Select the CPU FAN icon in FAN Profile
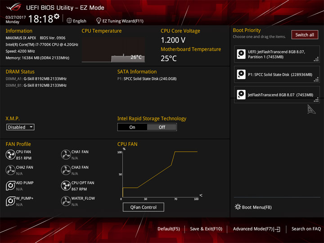 click(10, 155)
